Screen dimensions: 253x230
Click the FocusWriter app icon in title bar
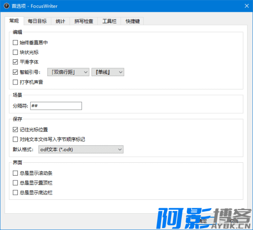[6, 6]
